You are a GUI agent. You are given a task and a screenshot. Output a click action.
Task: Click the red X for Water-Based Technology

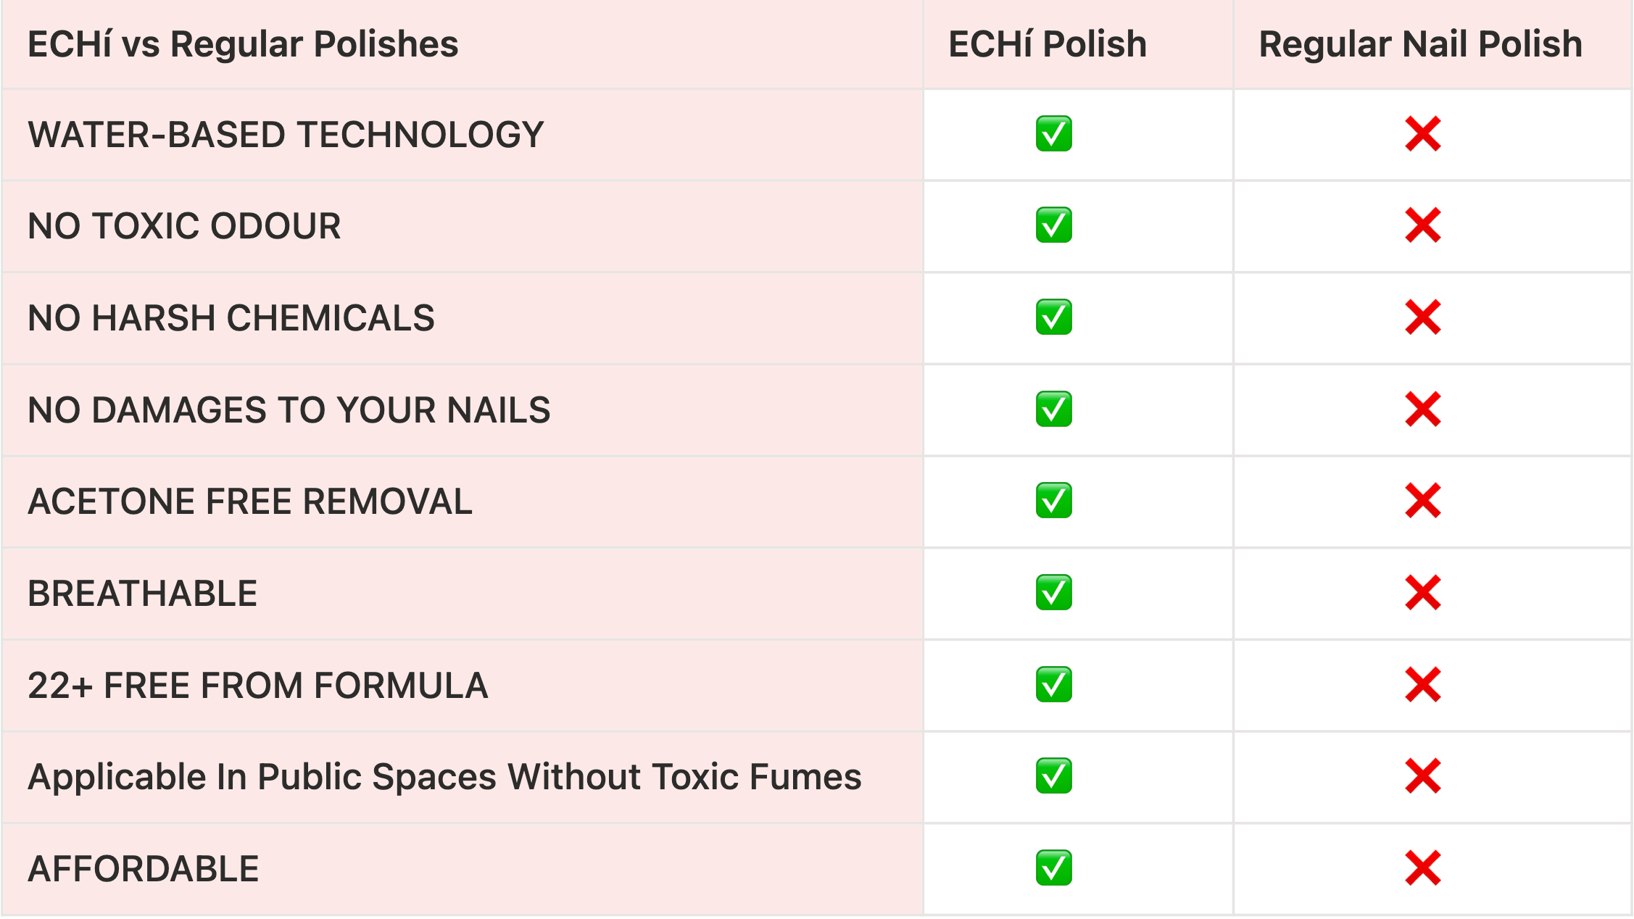click(x=1422, y=134)
